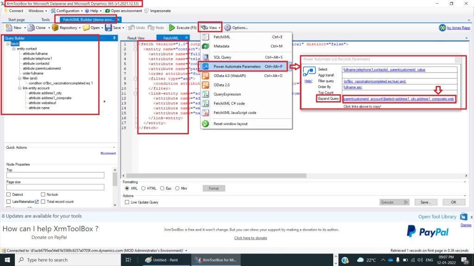Viewport: 474px width, 266px height.
Task: Click the Save disk icon
Action: (x=108, y=28)
